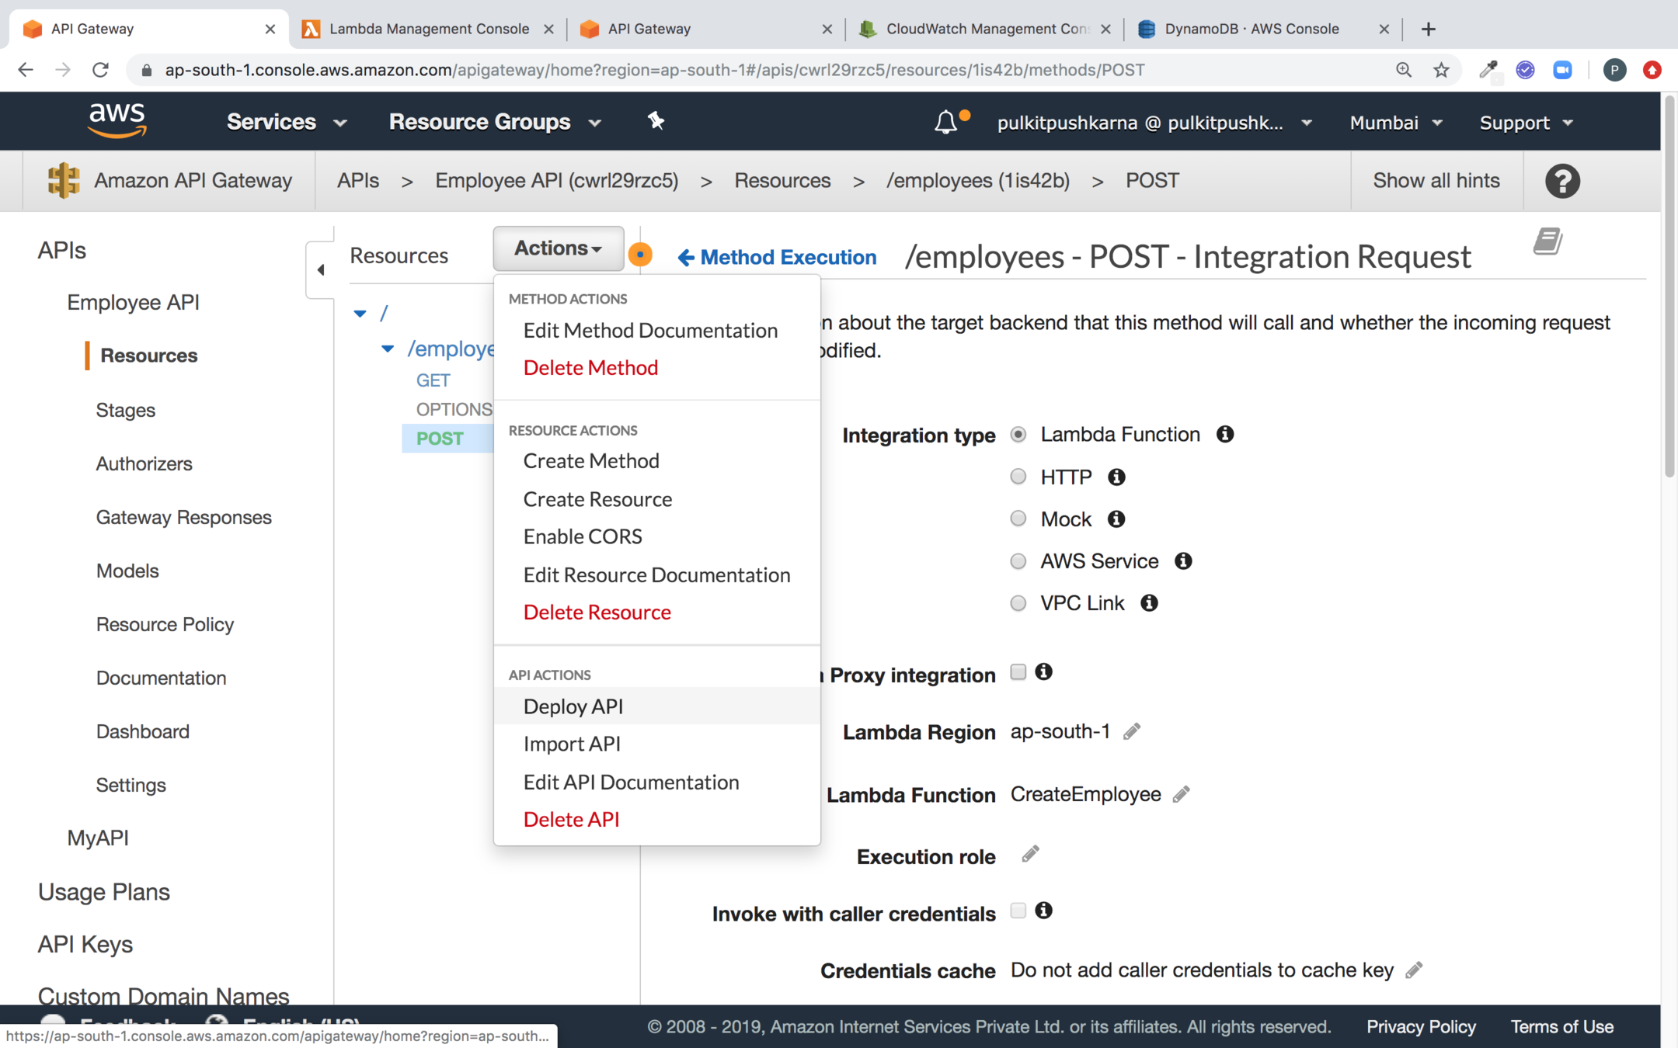Click pencil icon next to Lambda Region
The image size is (1678, 1048).
click(x=1132, y=731)
